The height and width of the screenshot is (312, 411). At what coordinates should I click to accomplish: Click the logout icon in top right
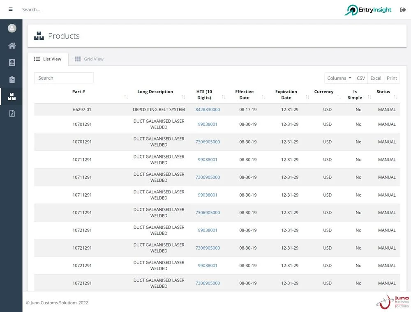click(402, 9)
